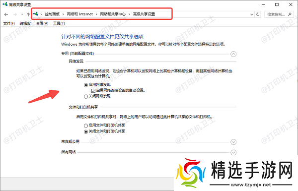
Task: Click the search magnifier icon
Action: 290,14
